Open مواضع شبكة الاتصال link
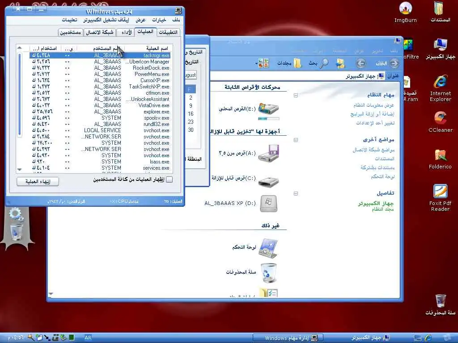Screen dimensions: 458x343 pos(373,150)
